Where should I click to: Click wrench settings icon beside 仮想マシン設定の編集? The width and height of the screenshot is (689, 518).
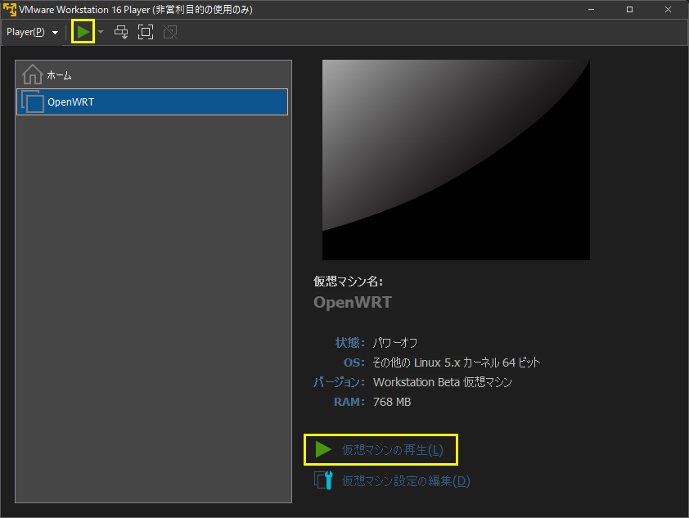[x=323, y=480]
